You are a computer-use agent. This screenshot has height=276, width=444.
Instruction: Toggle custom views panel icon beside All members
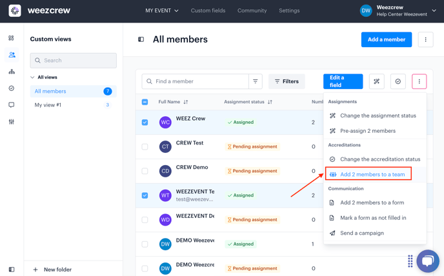[x=141, y=39]
